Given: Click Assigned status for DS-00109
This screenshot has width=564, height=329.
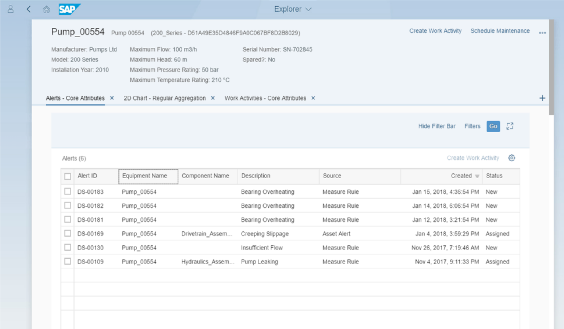Looking at the screenshot, I should point(497,262).
